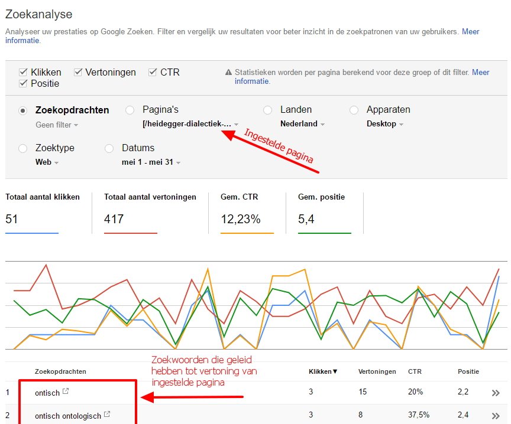
Task: Click the CTR value 37,5%
Action: (x=419, y=415)
